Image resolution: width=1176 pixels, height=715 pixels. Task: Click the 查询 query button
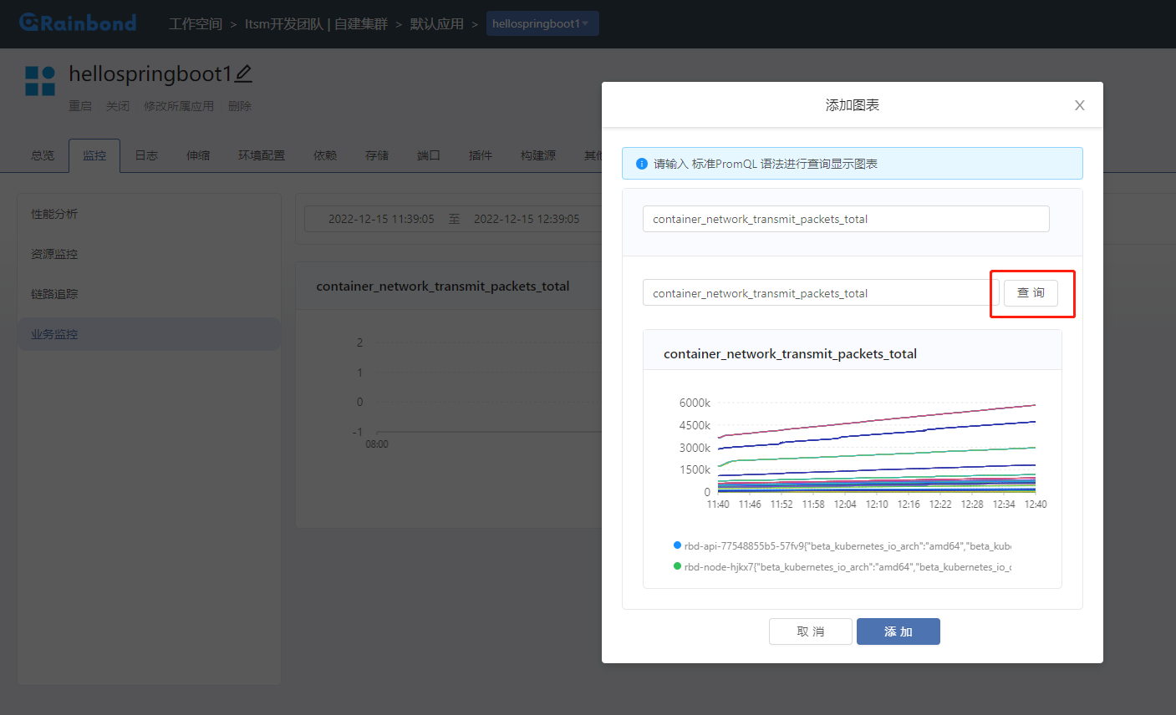[1031, 292]
